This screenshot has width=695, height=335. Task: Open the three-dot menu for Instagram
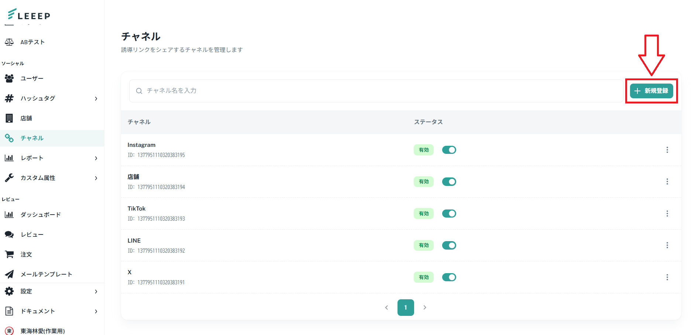click(667, 150)
